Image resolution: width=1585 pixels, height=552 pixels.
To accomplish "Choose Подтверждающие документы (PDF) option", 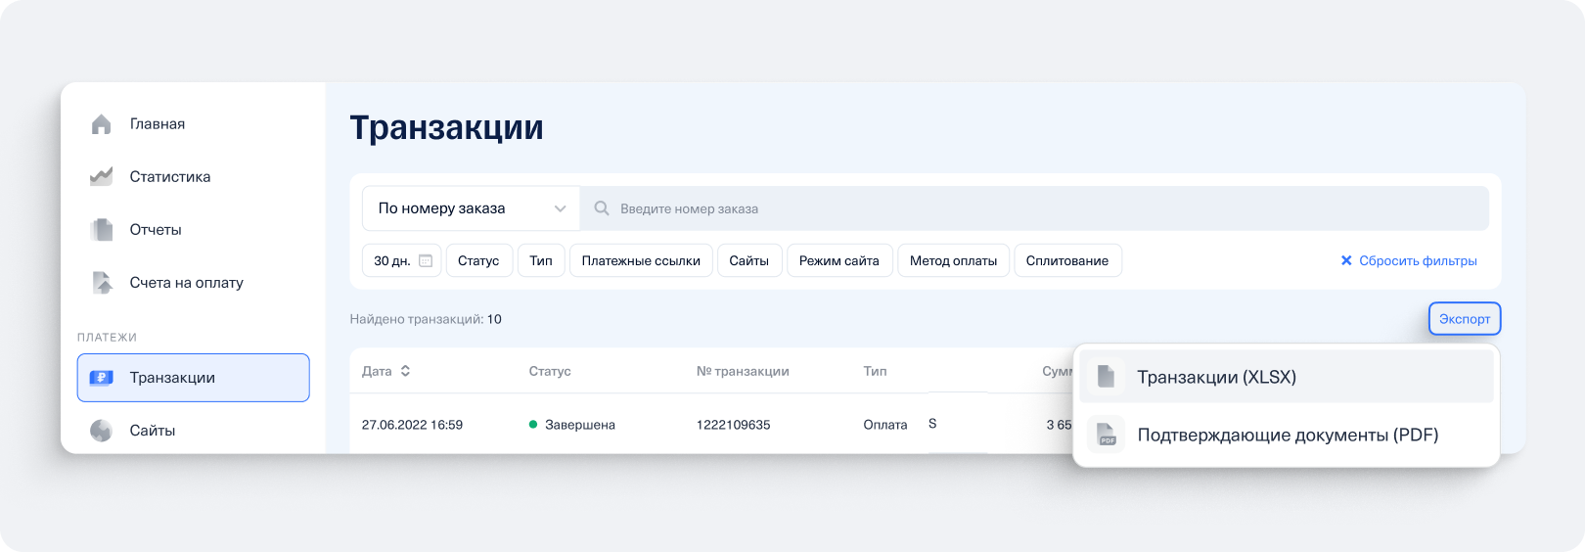I will tap(1287, 435).
